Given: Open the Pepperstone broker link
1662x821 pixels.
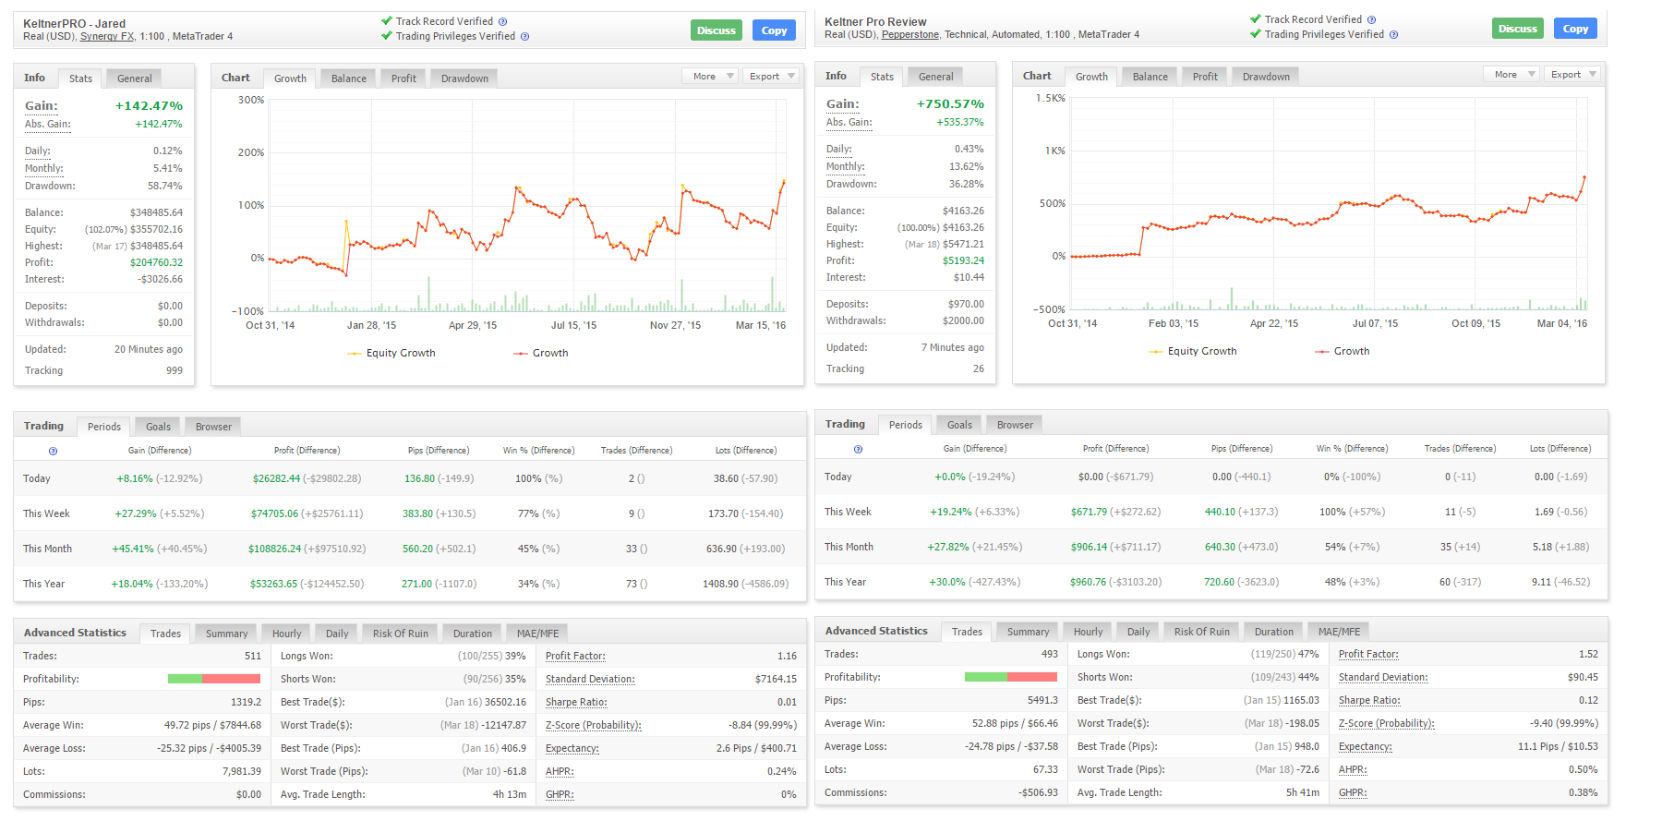Looking at the screenshot, I should click(909, 35).
